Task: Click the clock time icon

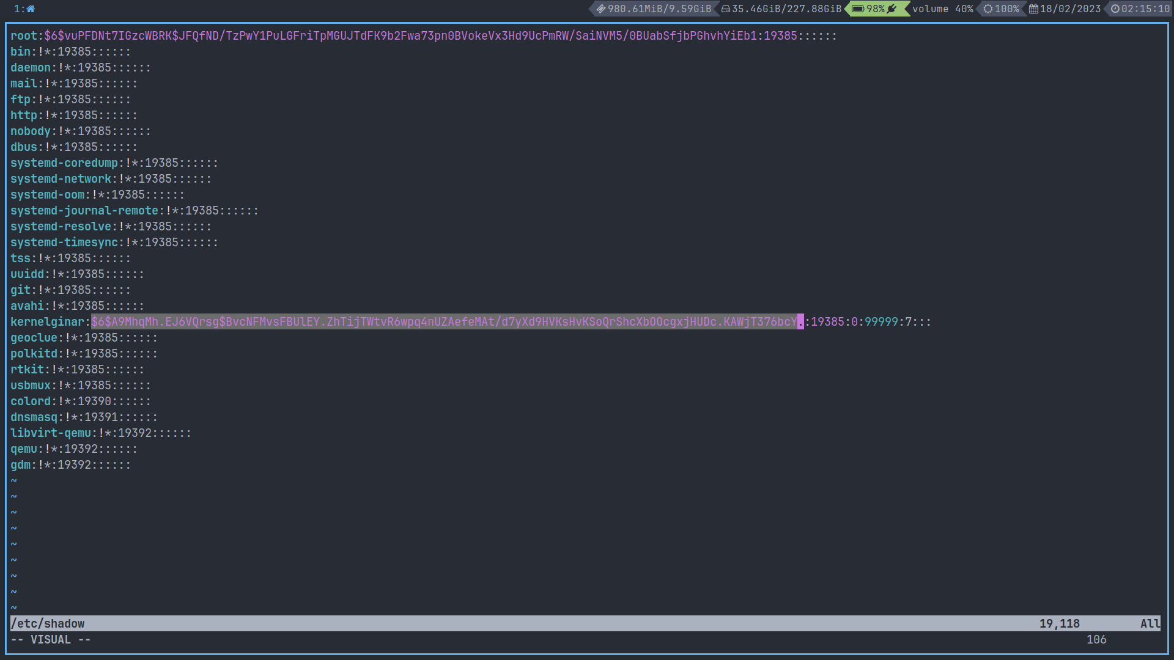Action: 1115,9
